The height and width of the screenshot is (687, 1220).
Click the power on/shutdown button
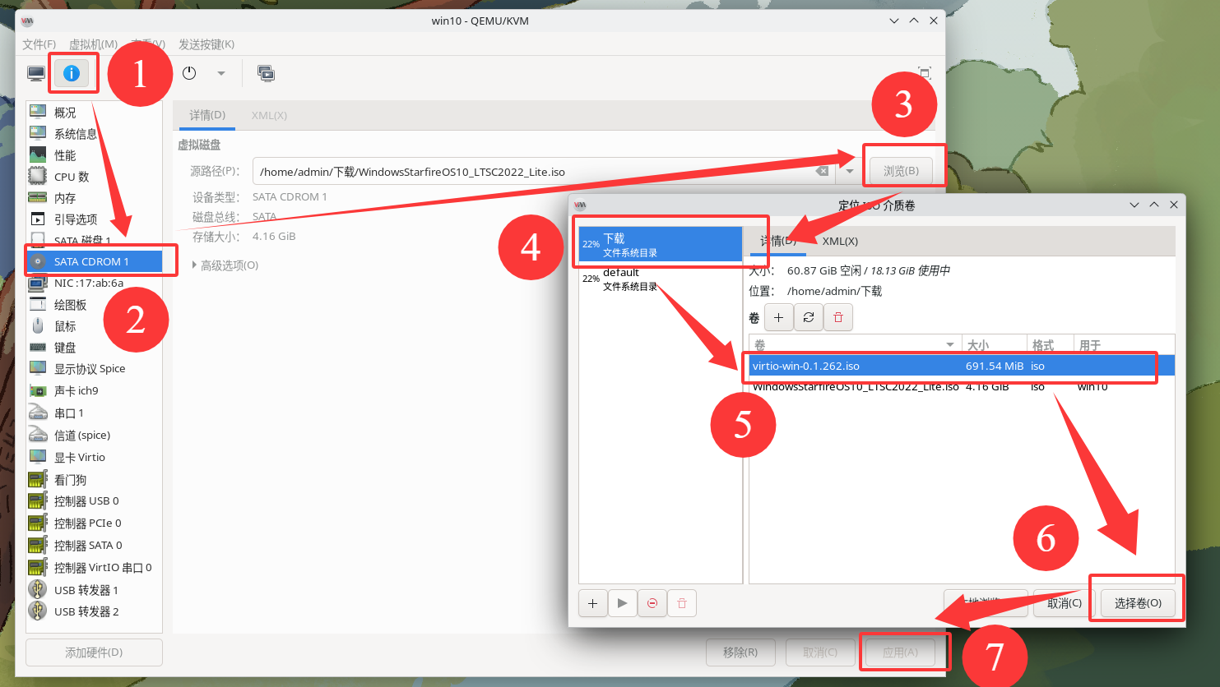click(189, 73)
